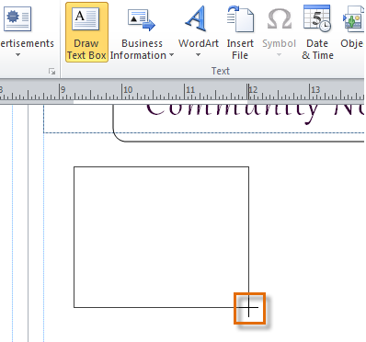
Task: Expand the Symbol dropdown arrow
Action: pyautogui.click(x=279, y=55)
